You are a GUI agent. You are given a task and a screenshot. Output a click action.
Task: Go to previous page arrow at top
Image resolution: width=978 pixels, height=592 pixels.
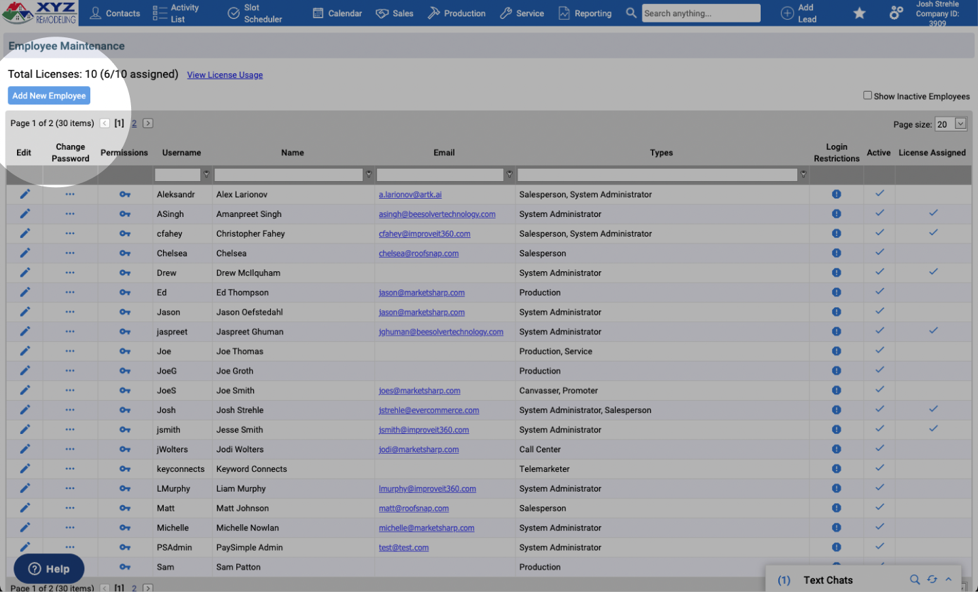pyautogui.click(x=105, y=123)
